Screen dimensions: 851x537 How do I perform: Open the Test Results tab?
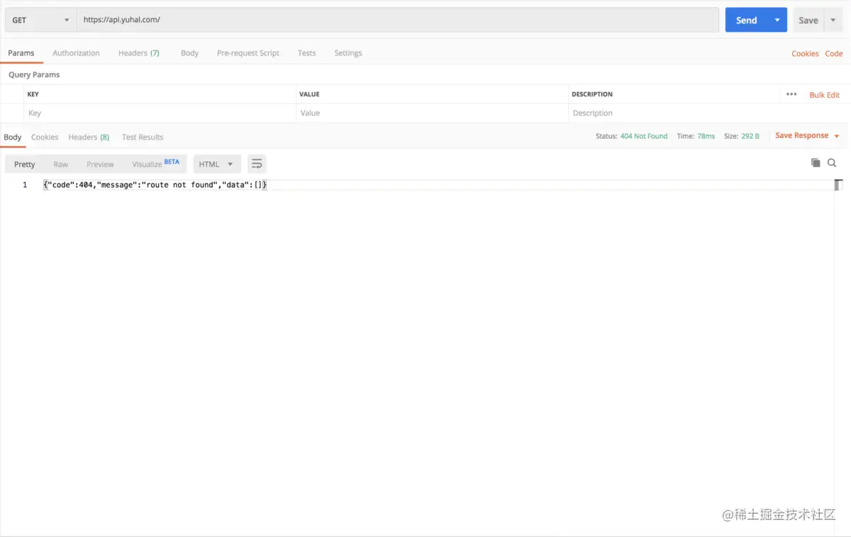click(x=143, y=137)
